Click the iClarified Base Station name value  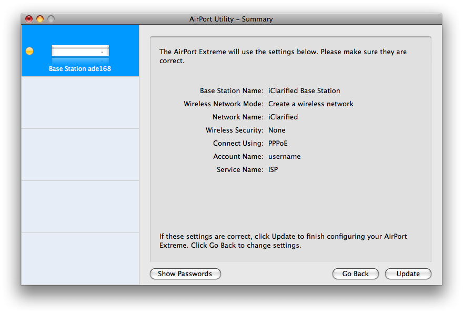[304, 90]
